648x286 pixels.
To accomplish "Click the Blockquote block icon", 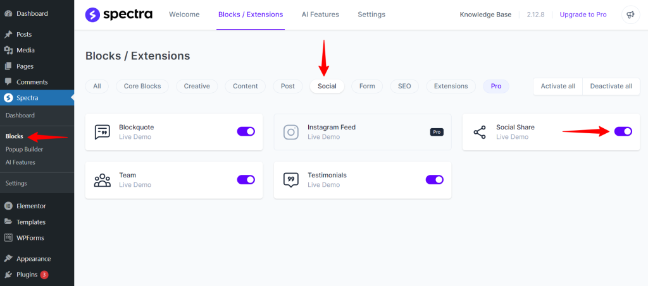I will coord(102,132).
